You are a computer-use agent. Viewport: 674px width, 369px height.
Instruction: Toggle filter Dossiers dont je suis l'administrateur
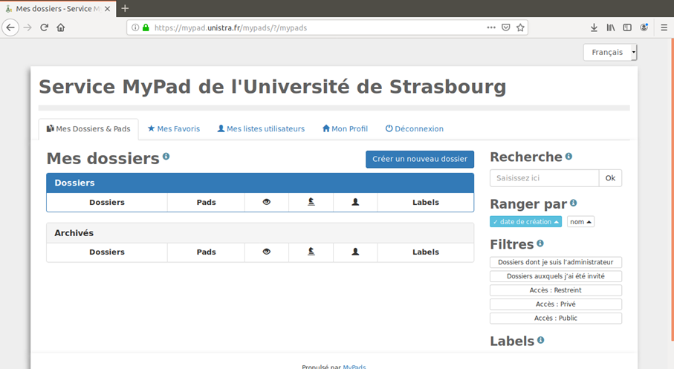[x=556, y=262]
